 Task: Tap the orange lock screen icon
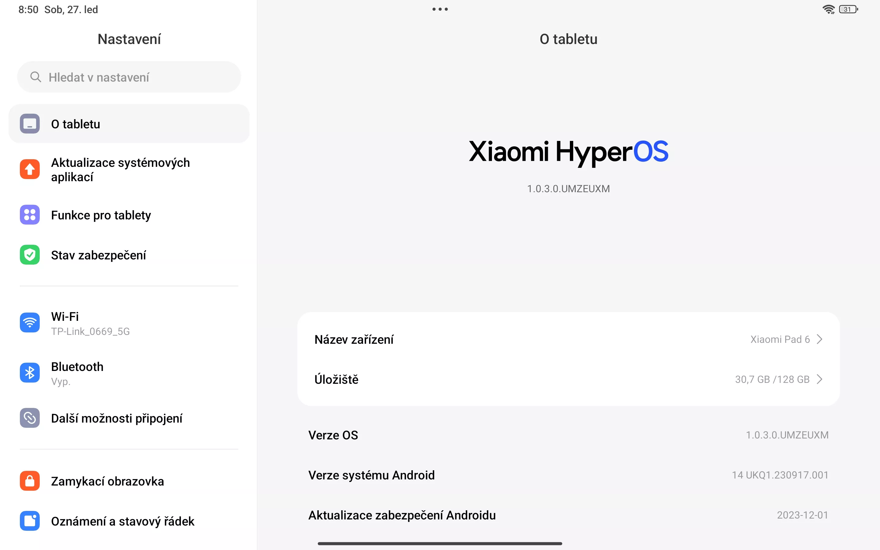point(30,481)
